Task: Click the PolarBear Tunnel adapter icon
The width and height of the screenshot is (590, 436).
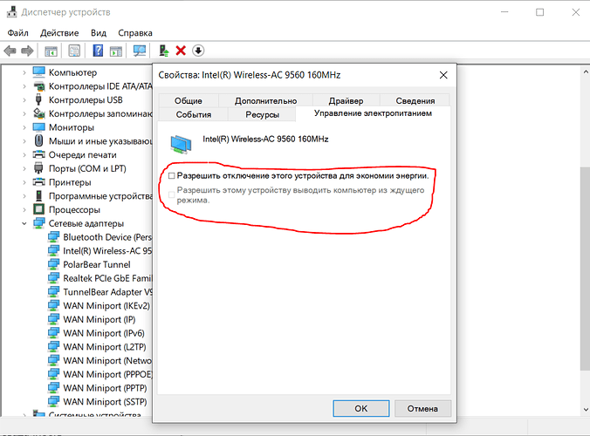Action: 53,264
